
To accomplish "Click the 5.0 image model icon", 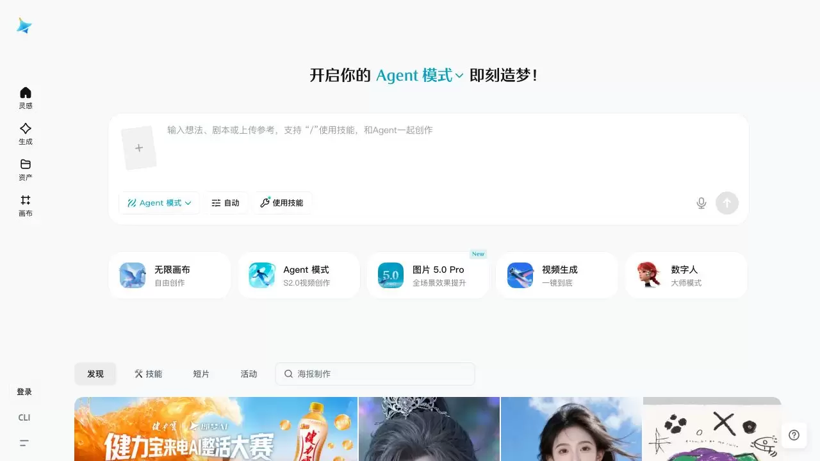I will [x=391, y=275].
